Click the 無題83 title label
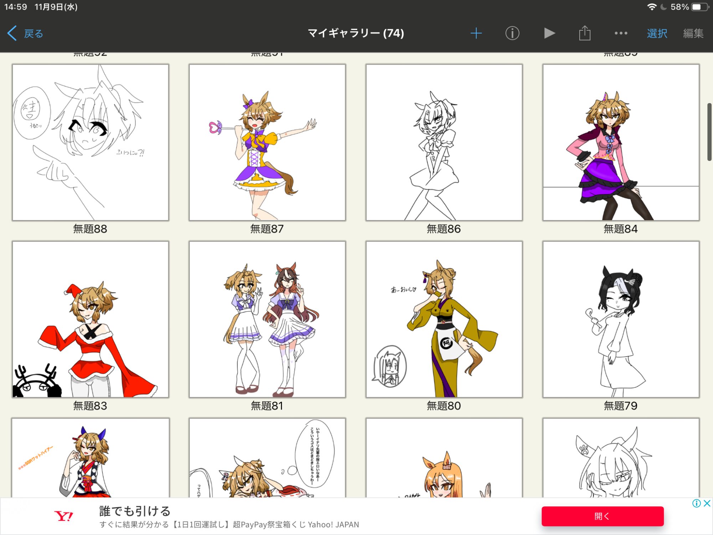713x535 pixels. coord(90,406)
